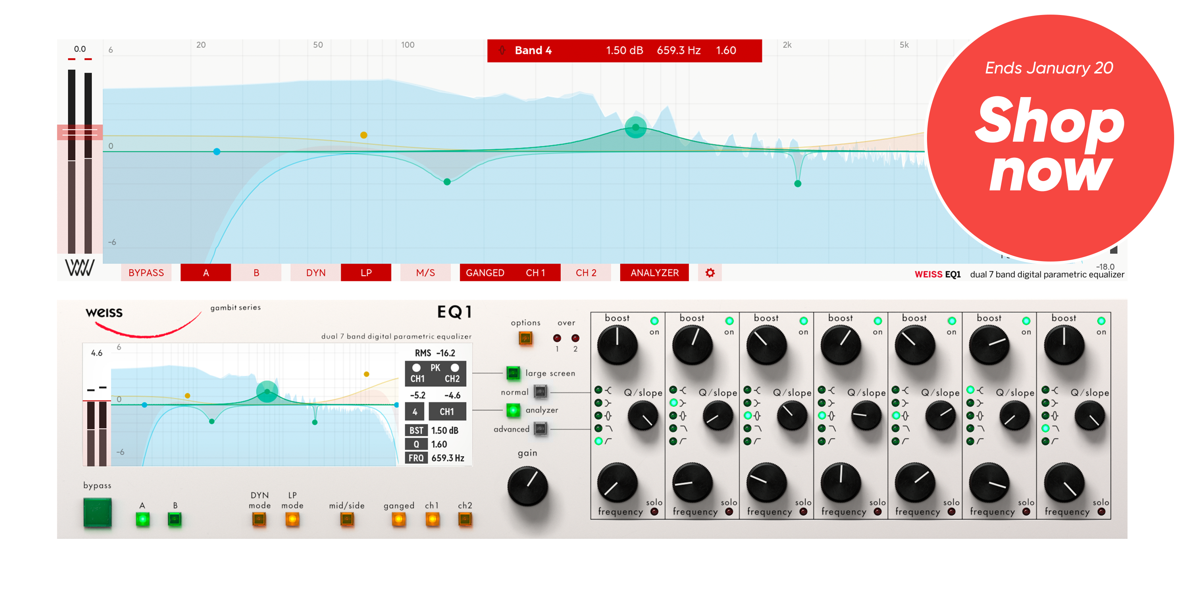Click the Weiss W logo under meters
This screenshot has height=592, width=1185.
(79, 268)
